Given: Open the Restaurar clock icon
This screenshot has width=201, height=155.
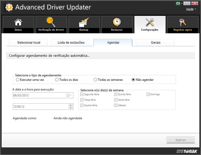Looking at the screenshot, I should [117, 22].
